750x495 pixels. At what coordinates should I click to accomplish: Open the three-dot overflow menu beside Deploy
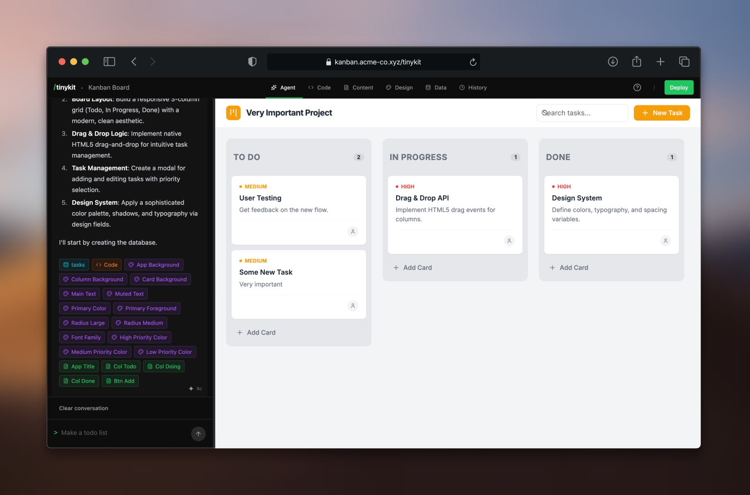pyautogui.click(x=654, y=87)
